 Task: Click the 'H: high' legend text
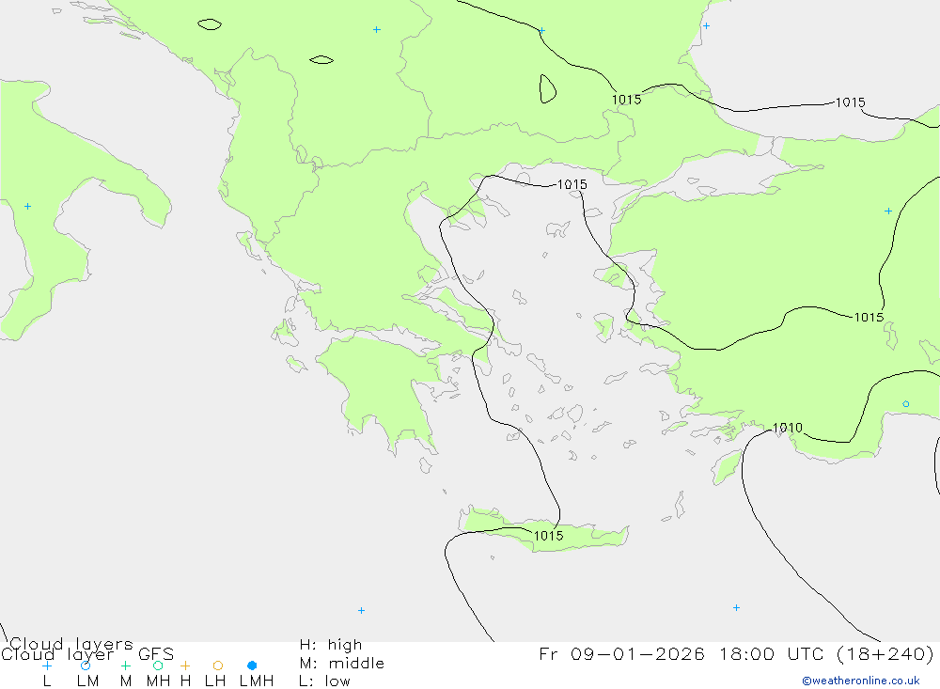[331, 645]
